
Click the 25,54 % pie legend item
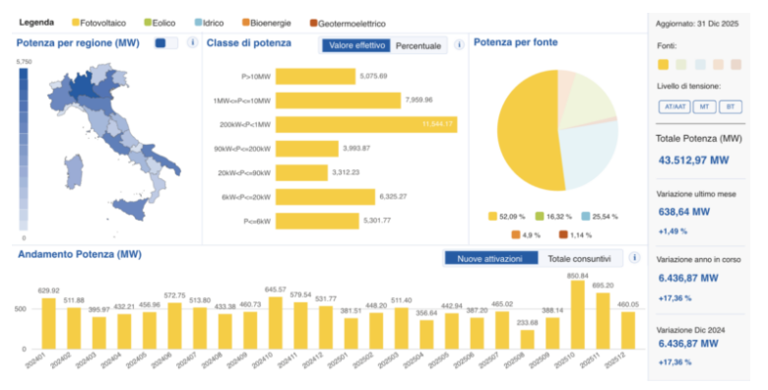click(x=600, y=216)
